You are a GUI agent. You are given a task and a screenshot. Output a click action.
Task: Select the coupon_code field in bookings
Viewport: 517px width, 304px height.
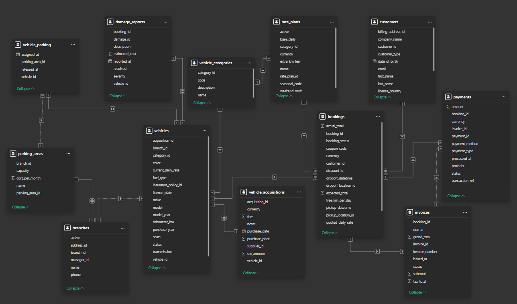pyautogui.click(x=336, y=149)
